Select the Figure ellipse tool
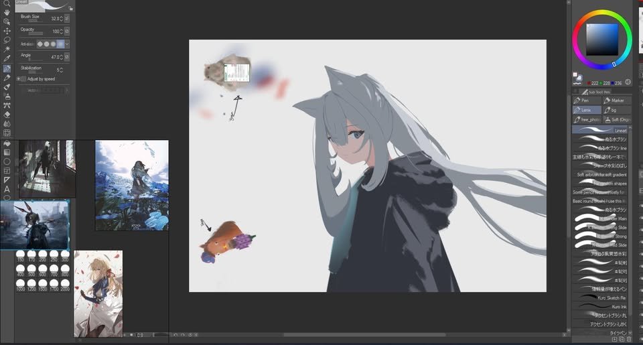This screenshot has height=345, width=643. pos(7,161)
